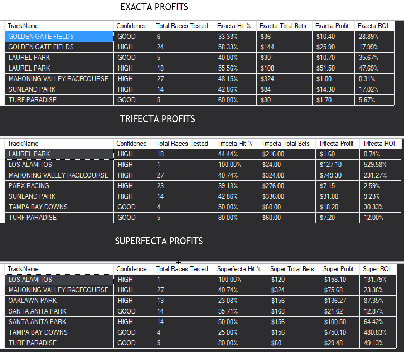Click the Super ROI cell 131.75%

pos(378,280)
